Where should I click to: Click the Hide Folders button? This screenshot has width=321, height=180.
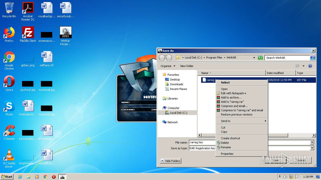(171, 161)
